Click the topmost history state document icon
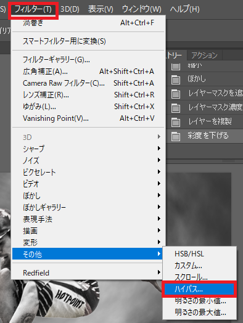The image size is (243, 323). click(x=176, y=67)
